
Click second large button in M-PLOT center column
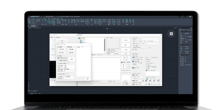point(126,45)
